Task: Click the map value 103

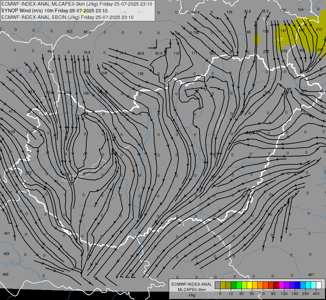Action: pyautogui.click(x=70, y=32)
